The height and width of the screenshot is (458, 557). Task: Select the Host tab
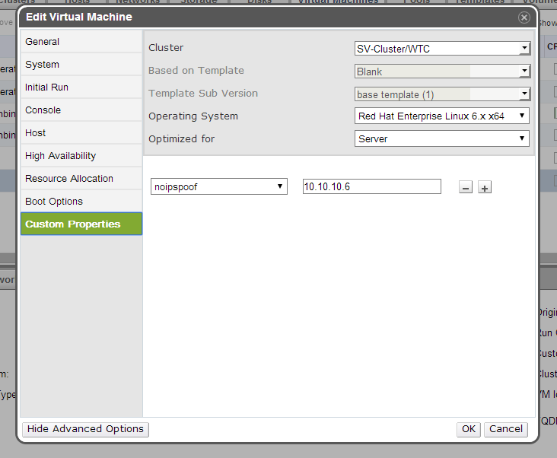[81, 133]
